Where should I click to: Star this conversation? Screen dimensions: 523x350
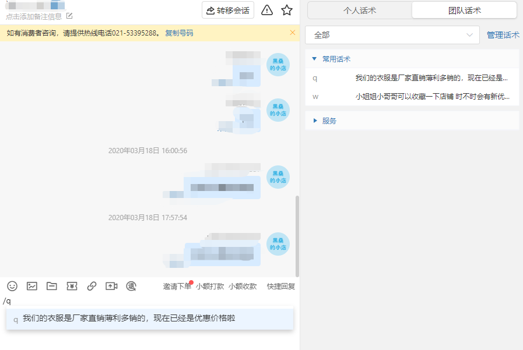point(287,10)
